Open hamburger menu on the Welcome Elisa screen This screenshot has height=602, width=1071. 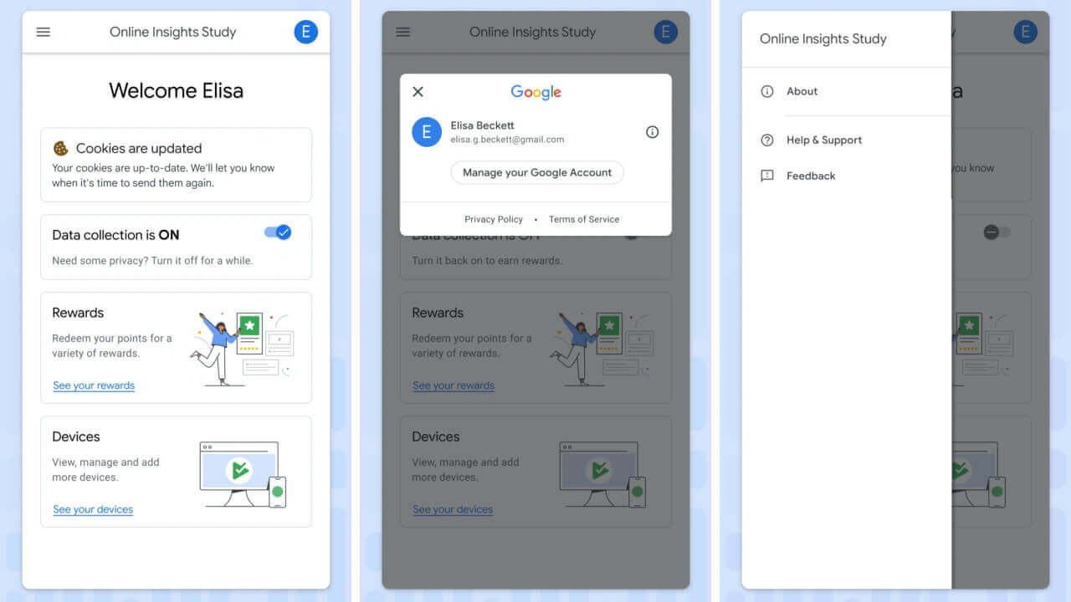(x=44, y=33)
